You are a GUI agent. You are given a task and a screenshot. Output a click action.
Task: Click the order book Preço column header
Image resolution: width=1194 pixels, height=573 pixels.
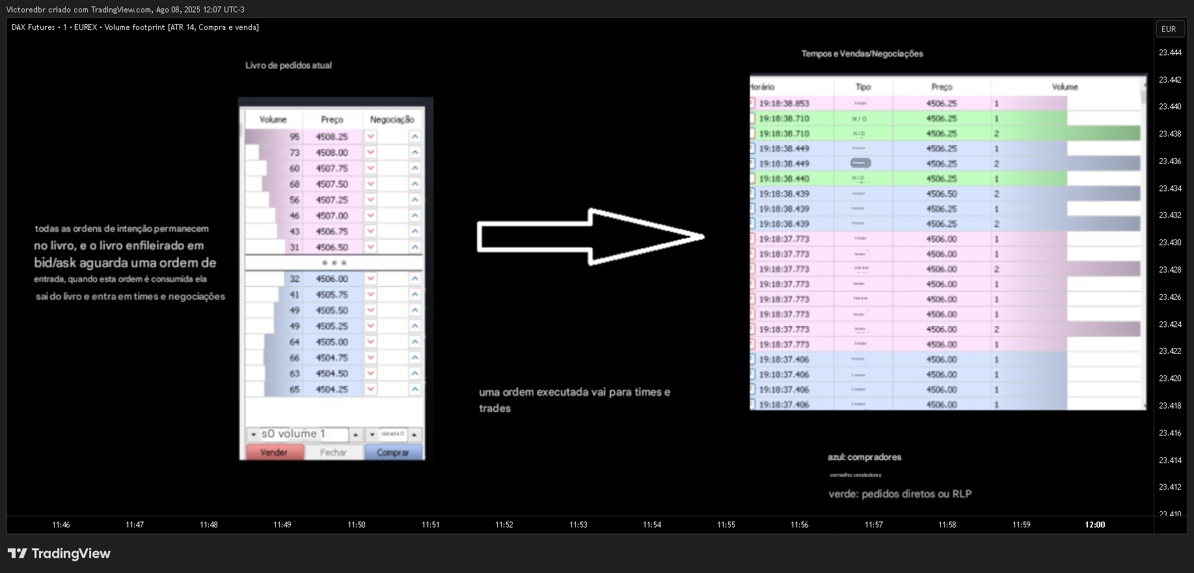(332, 120)
